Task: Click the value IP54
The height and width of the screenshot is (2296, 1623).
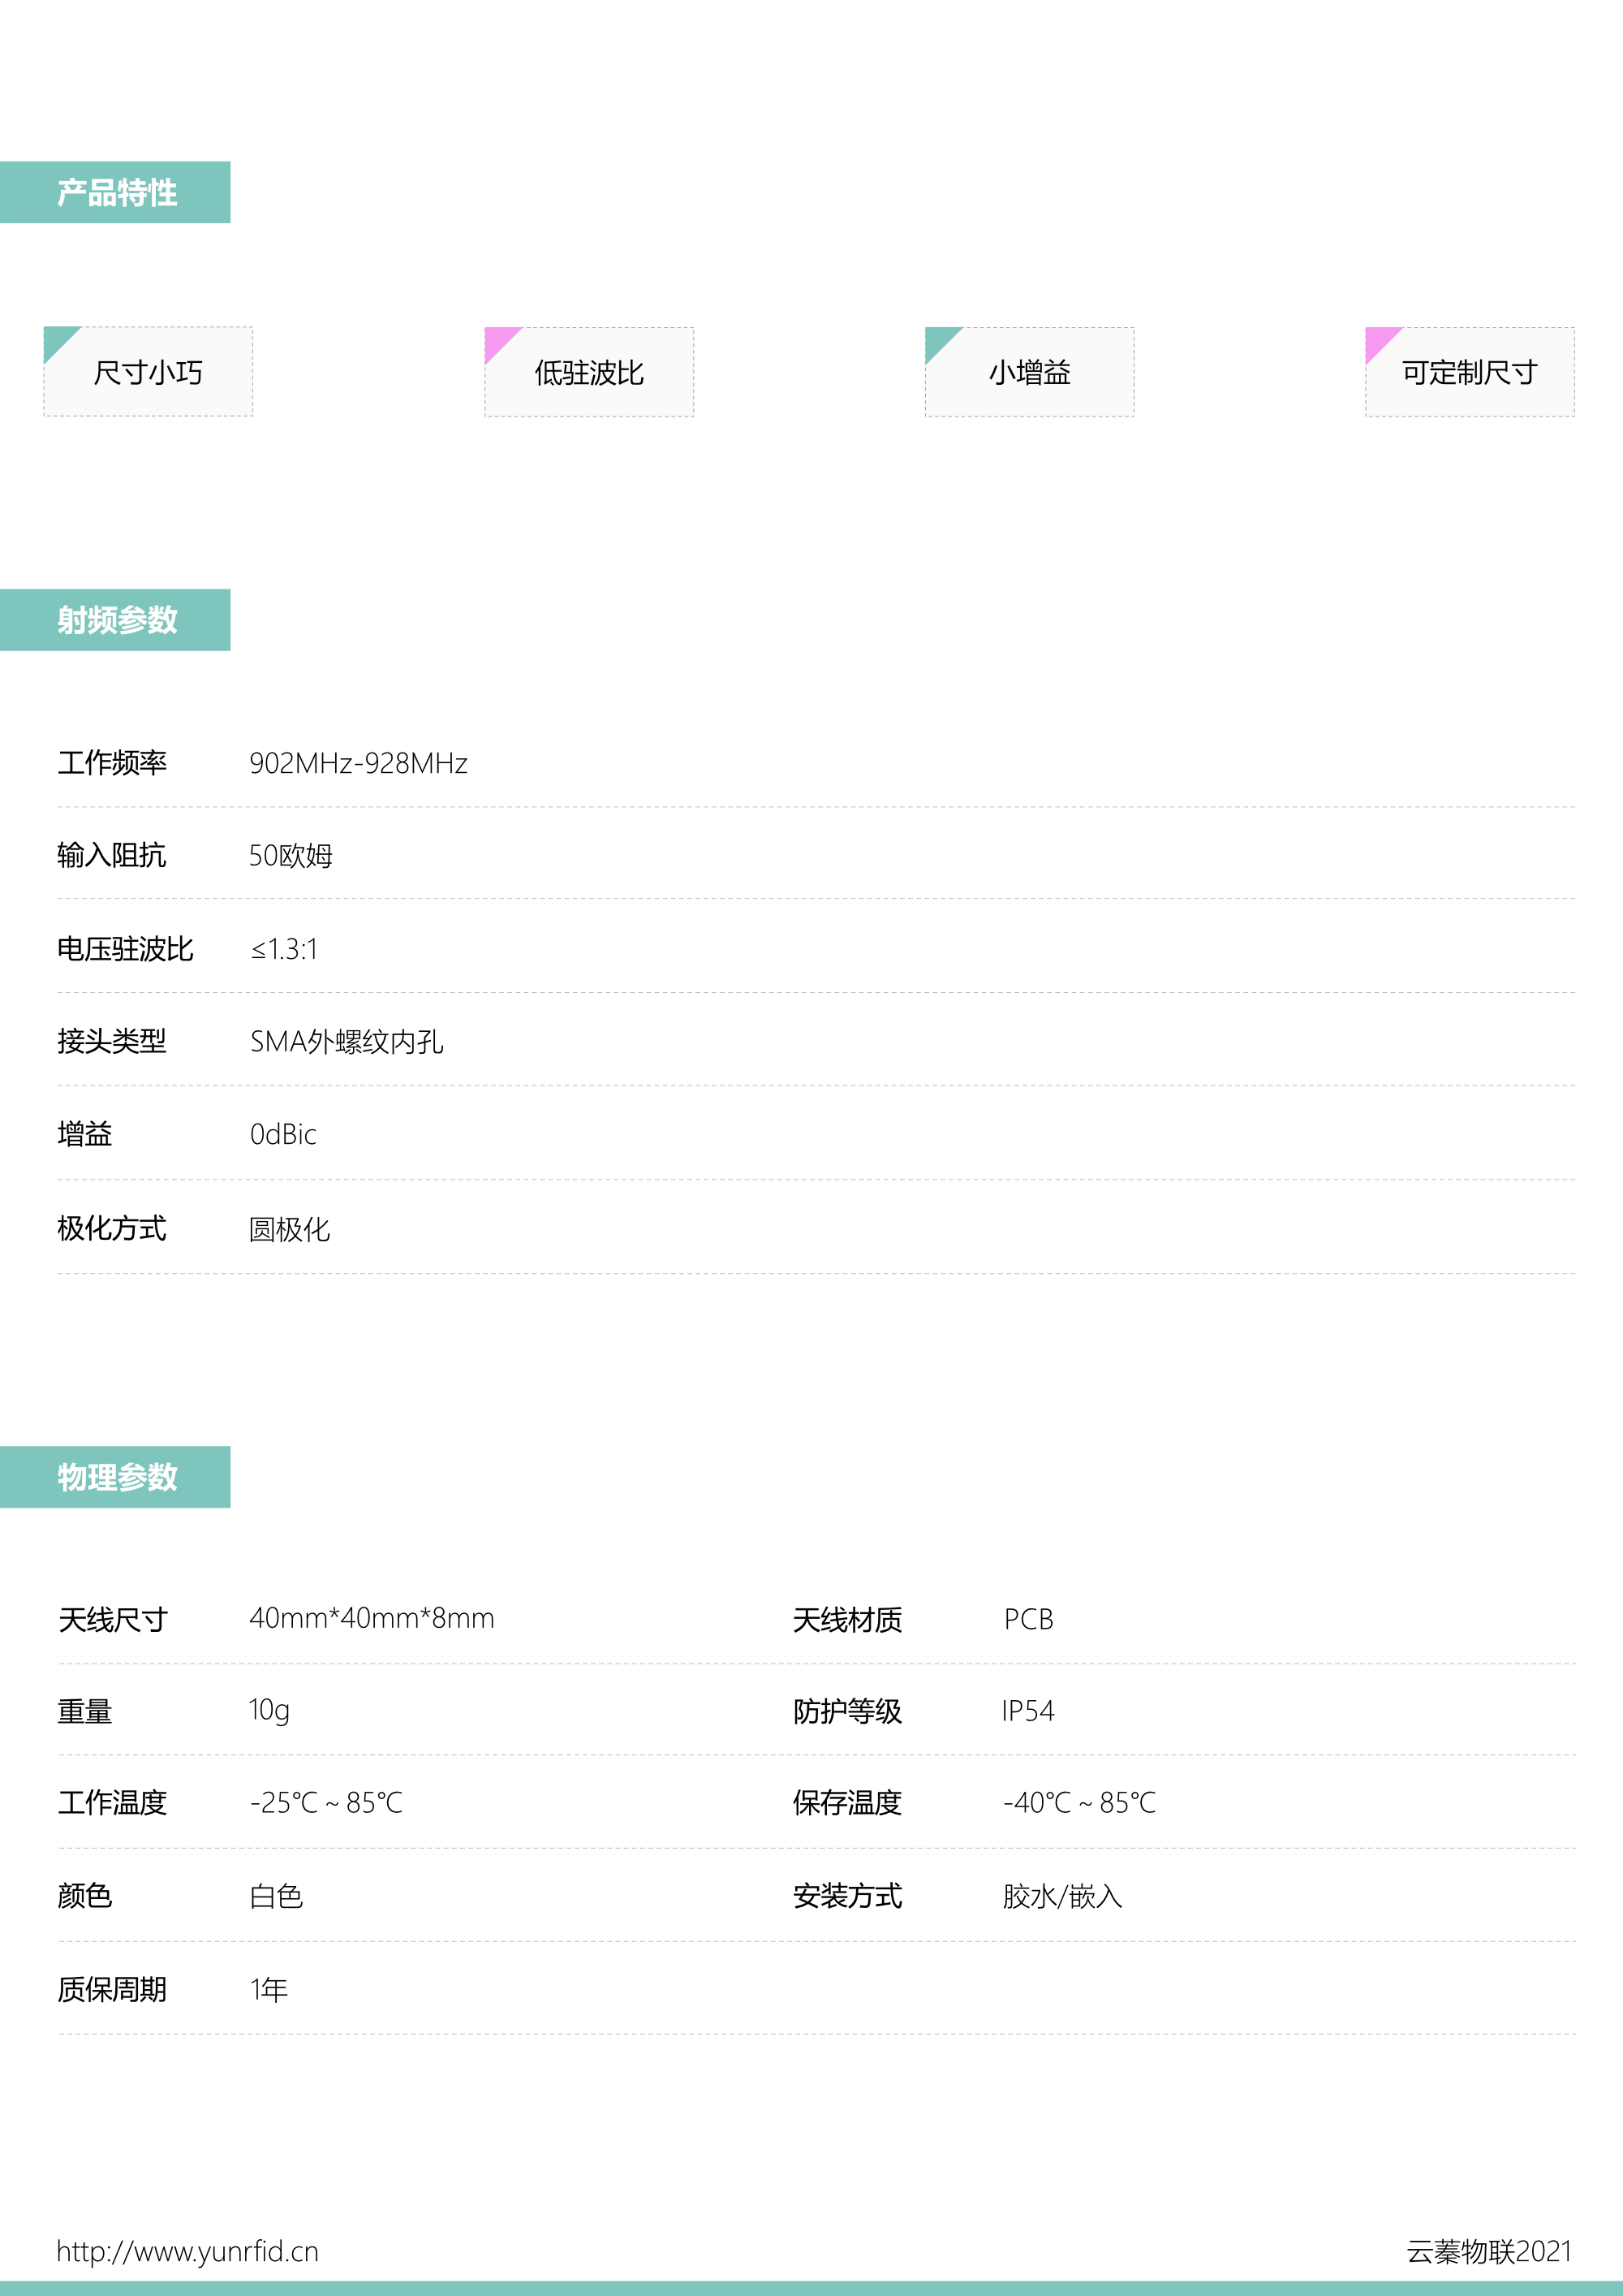Action: [1028, 1711]
